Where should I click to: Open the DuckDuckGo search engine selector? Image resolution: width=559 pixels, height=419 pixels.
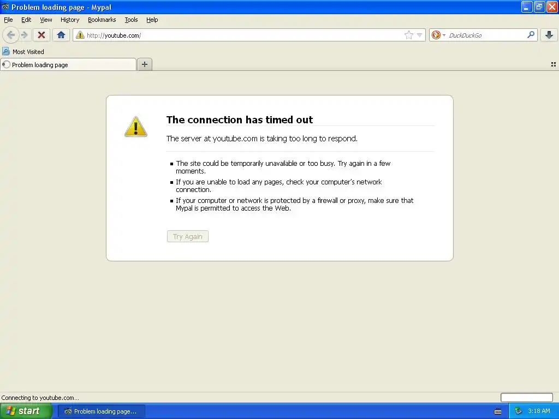438,35
